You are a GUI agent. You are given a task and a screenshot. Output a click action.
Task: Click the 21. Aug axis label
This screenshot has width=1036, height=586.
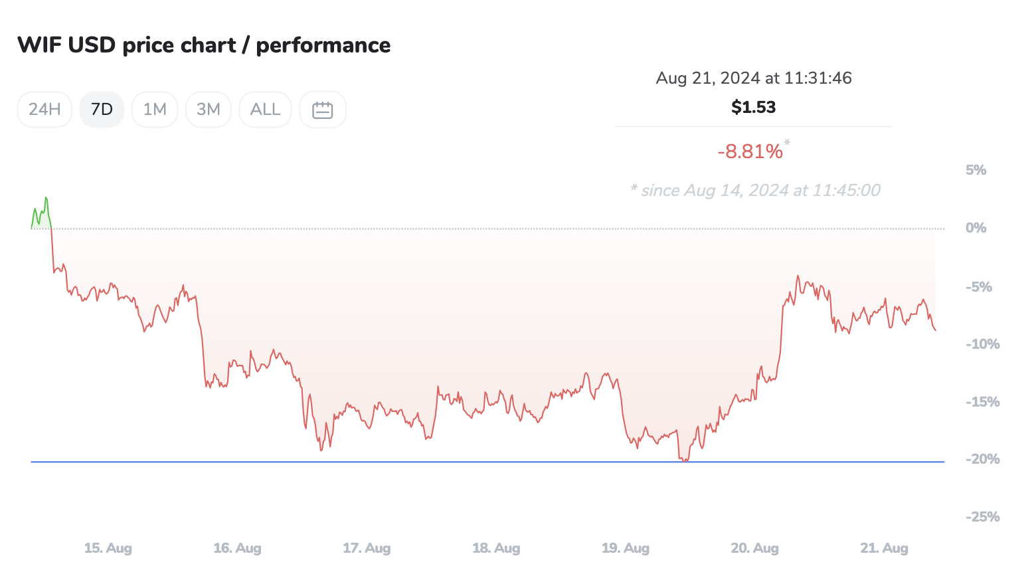(x=884, y=548)
